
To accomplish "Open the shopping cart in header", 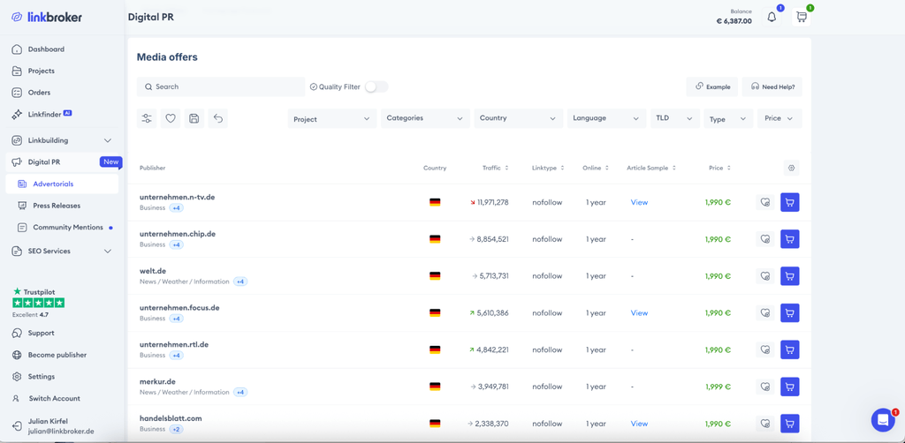I will coord(801,17).
